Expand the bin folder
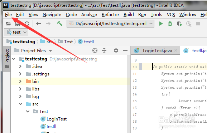The height and width of the screenshot is (133, 207). click(20, 82)
